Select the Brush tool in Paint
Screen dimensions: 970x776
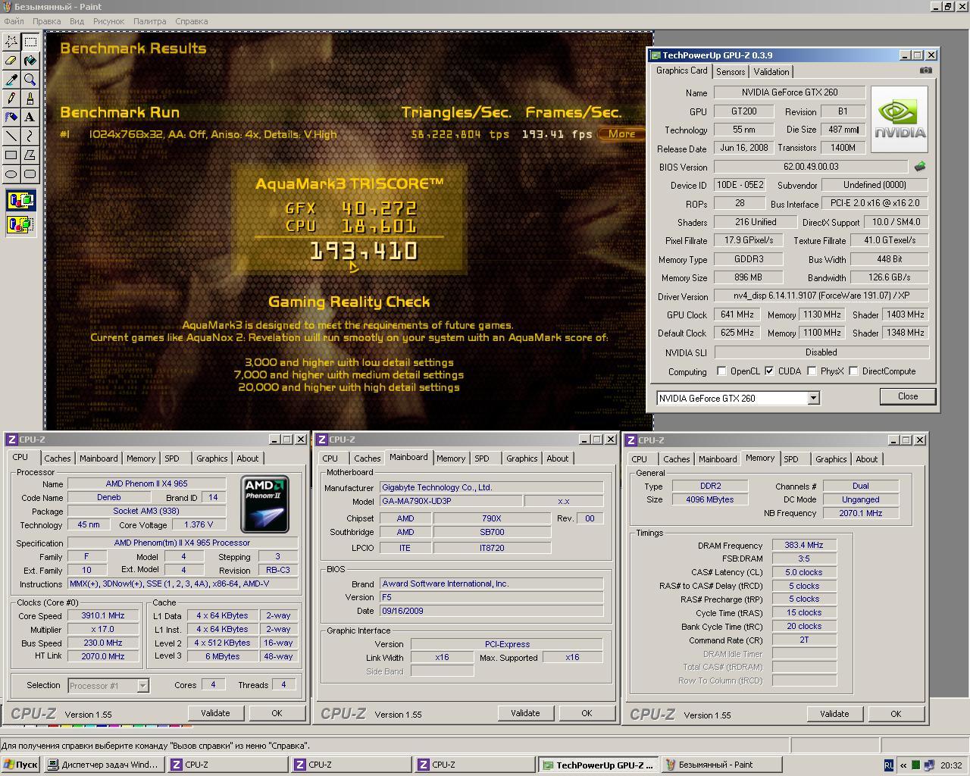click(30, 99)
